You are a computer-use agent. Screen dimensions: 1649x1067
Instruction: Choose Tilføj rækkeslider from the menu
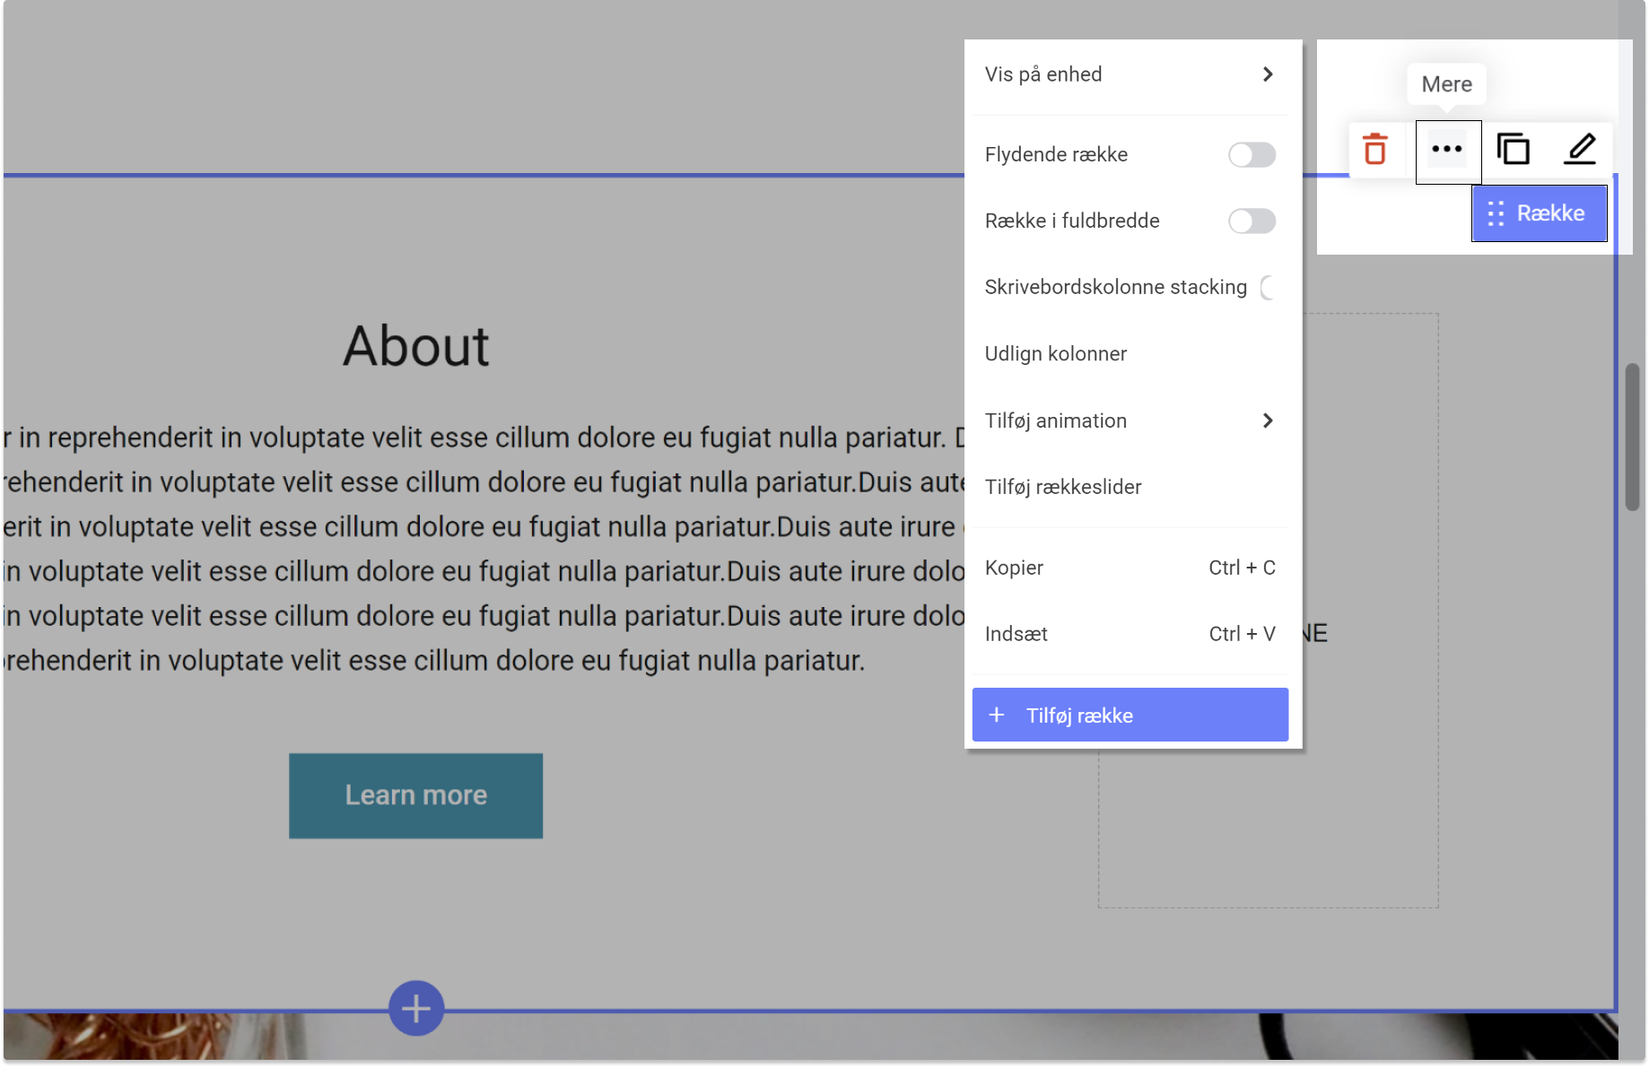point(1063,487)
